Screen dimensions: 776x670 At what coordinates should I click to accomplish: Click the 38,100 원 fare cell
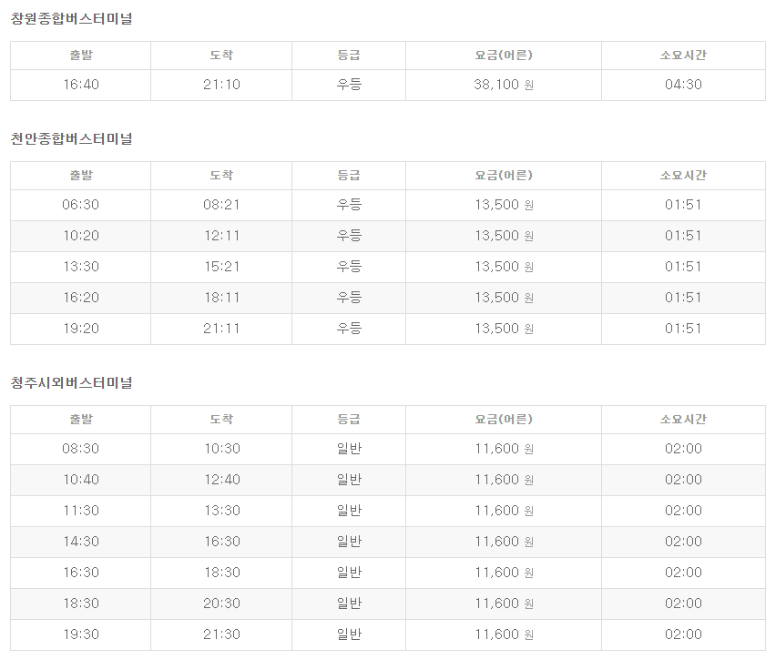pyautogui.click(x=504, y=85)
